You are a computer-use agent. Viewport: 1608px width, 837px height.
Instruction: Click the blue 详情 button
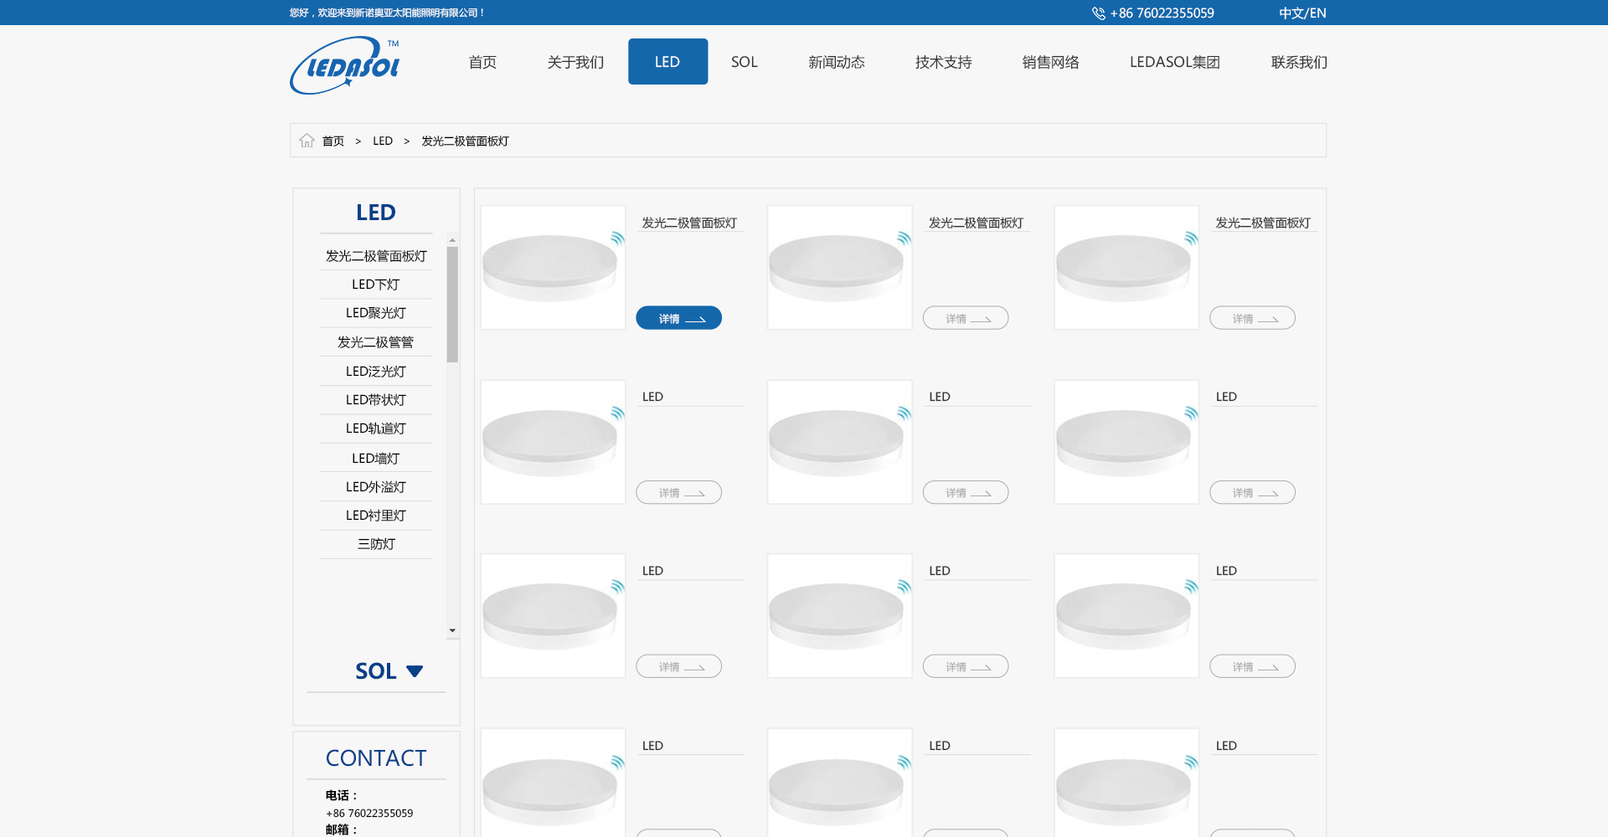pyautogui.click(x=678, y=318)
